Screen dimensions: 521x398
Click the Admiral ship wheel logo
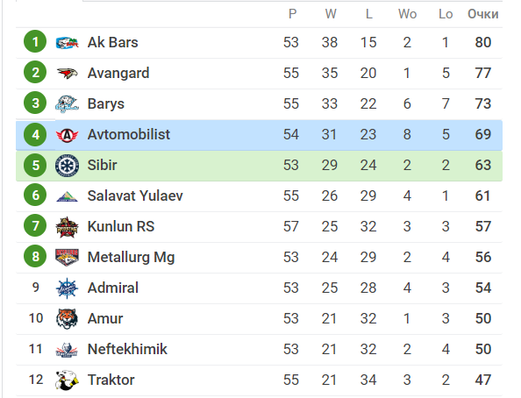tap(67, 288)
